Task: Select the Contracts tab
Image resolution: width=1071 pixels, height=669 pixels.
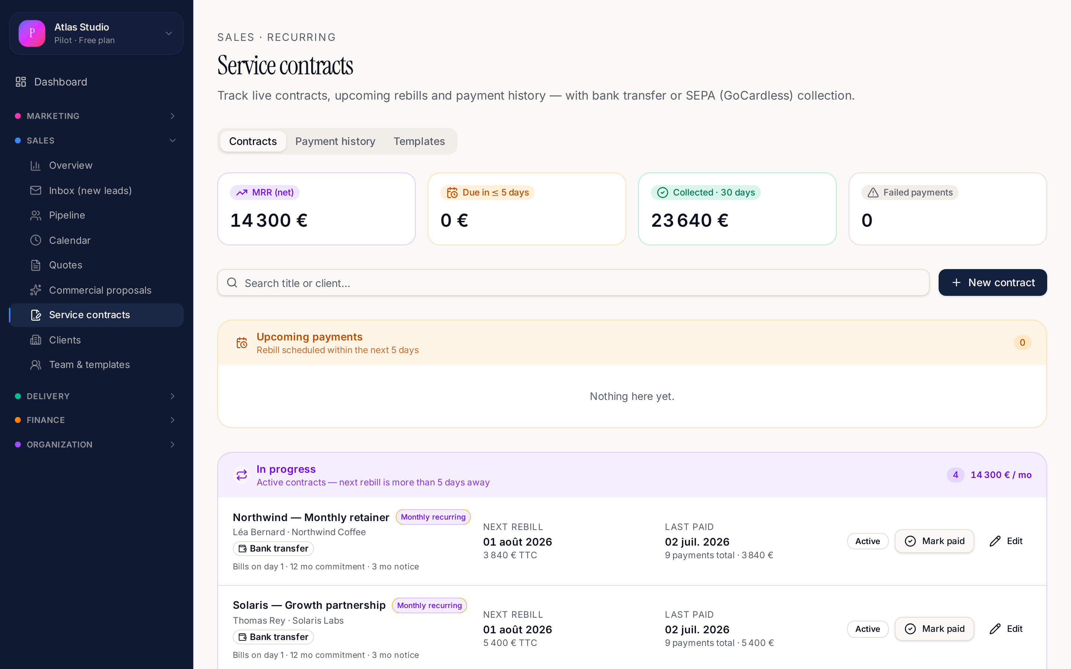Action: pos(253,141)
